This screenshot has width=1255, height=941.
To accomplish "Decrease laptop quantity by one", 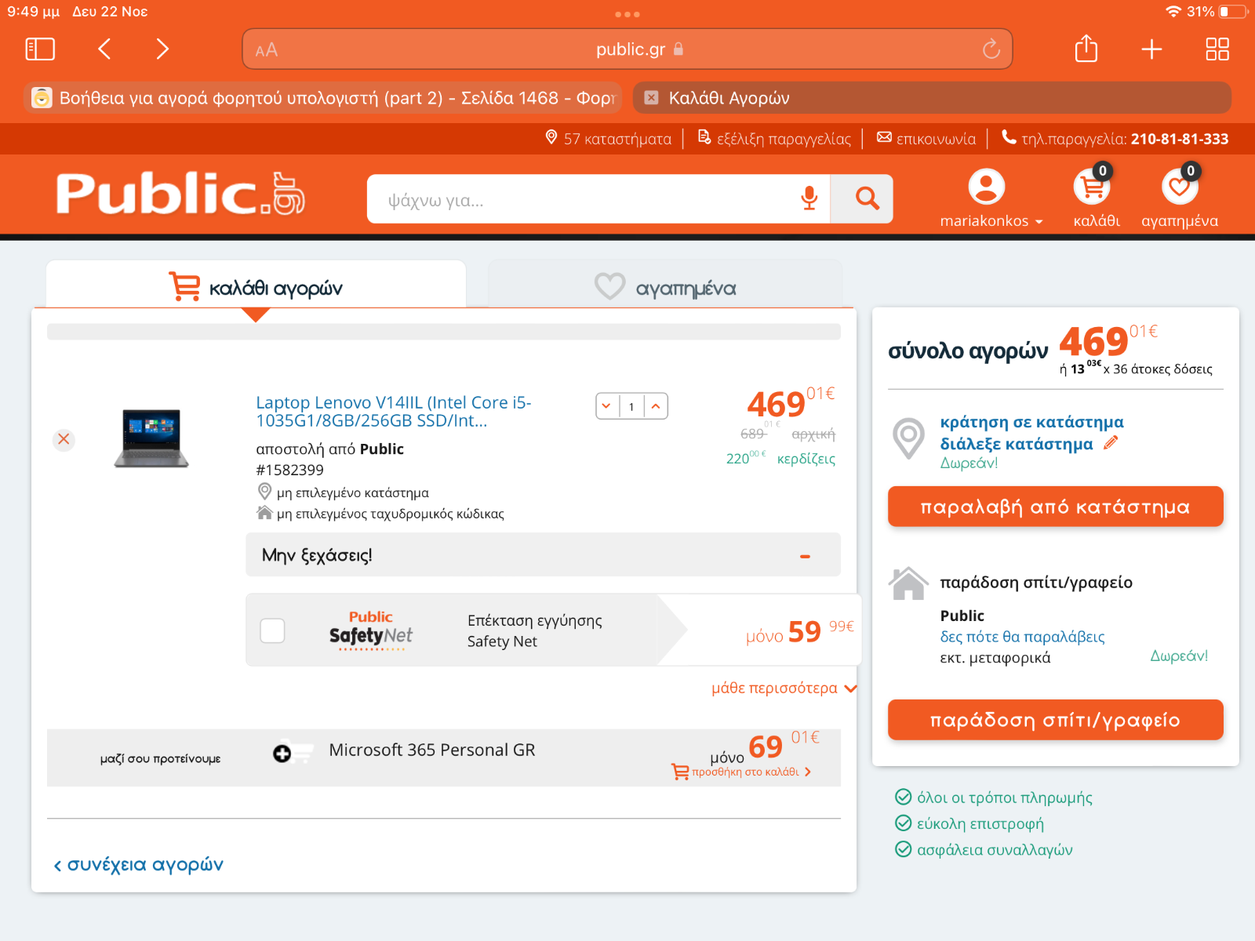I will tap(607, 406).
